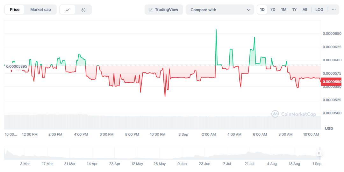Toggle LOG scale on the chart

tap(319, 10)
